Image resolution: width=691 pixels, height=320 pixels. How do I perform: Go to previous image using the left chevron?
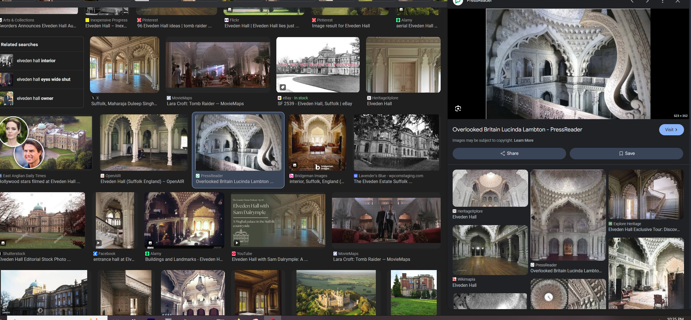pyautogui.click(x=632, y=1)
